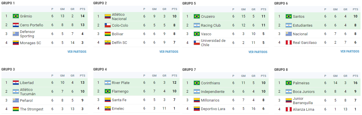
Task: Click the Santos team name
Action: tap(299, 17)
